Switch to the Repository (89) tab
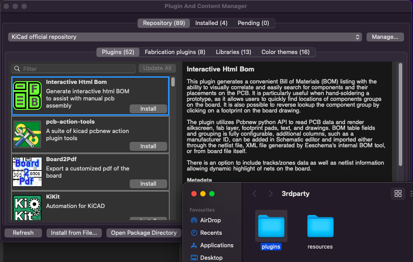This screenshot has height=262, width=413. 164,23
